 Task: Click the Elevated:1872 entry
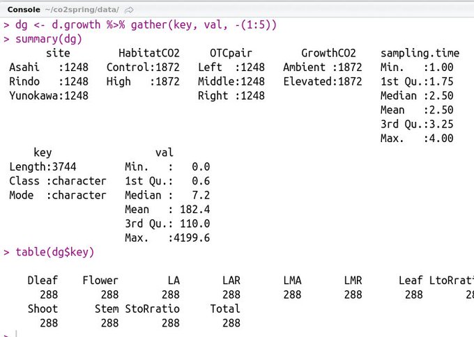click(323, 81)
